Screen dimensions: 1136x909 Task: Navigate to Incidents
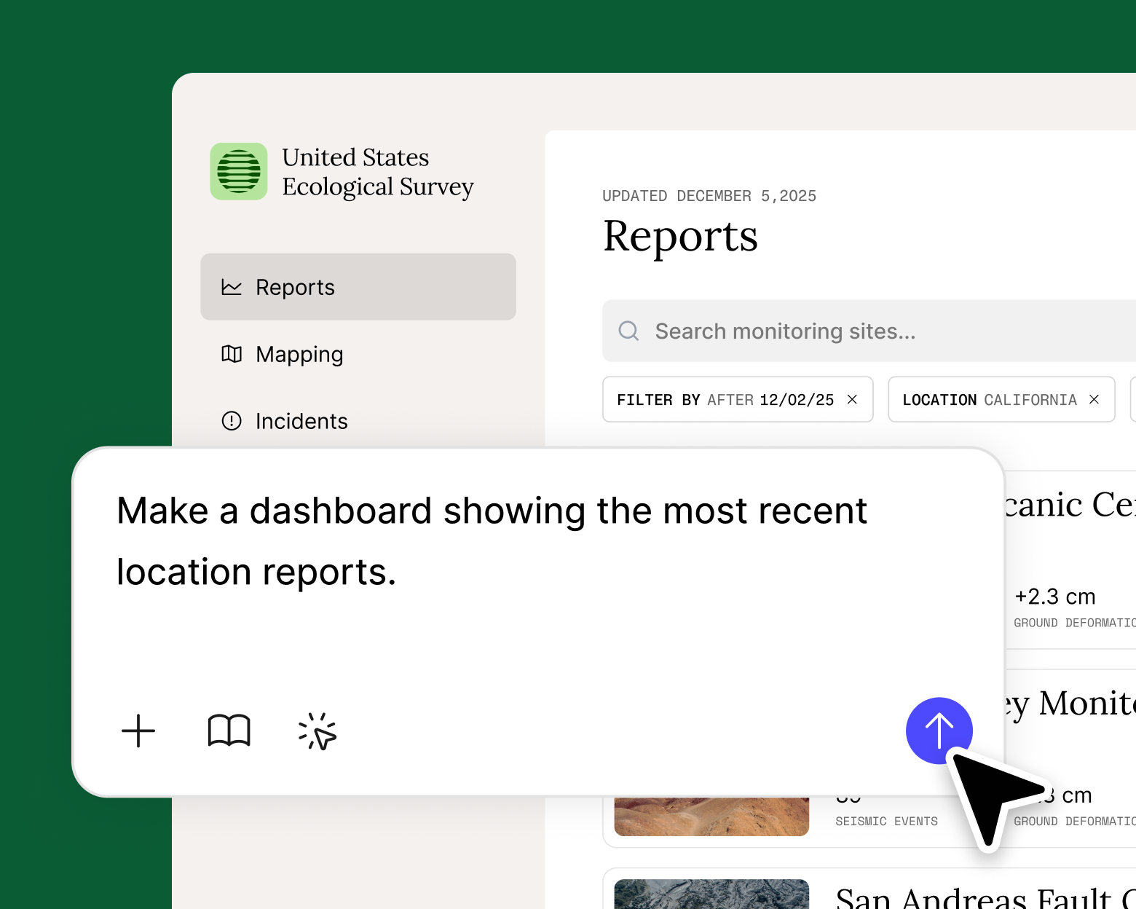point(301,421)
